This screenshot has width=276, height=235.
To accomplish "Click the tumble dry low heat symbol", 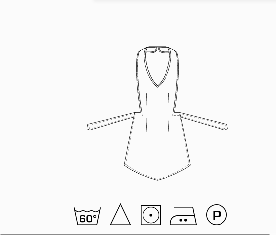I will pyautogui.click(x=151, y=215).
